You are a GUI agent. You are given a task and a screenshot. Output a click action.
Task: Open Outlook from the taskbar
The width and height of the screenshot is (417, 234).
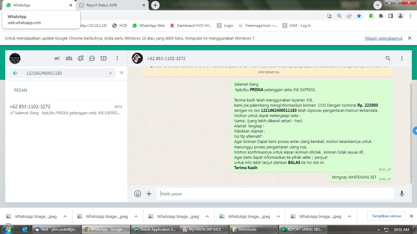25,229
